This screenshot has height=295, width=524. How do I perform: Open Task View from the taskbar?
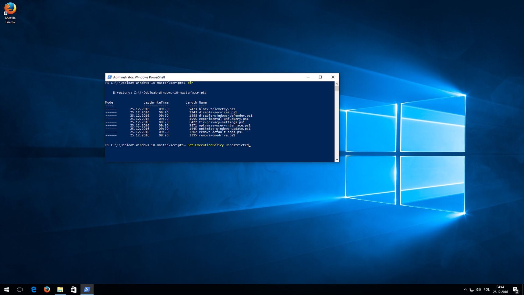20,290
